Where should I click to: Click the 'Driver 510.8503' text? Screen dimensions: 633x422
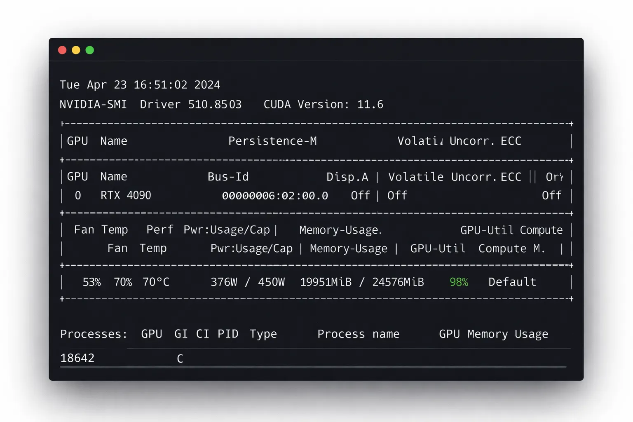pyautogui.click(x=191, y=104)
